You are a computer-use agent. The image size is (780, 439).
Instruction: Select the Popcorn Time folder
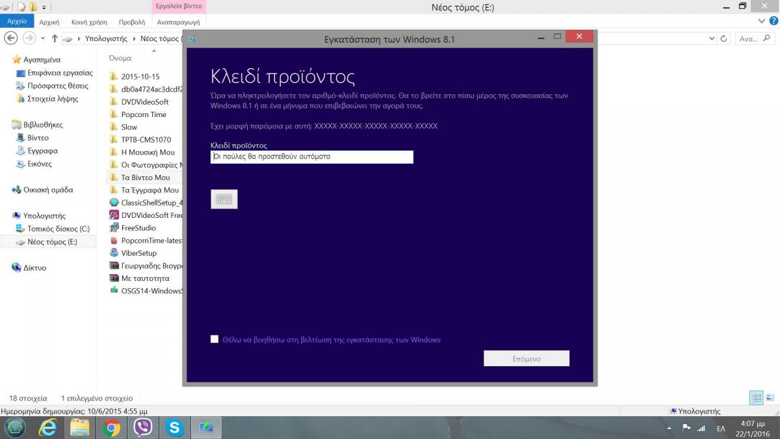click(144, 114)
